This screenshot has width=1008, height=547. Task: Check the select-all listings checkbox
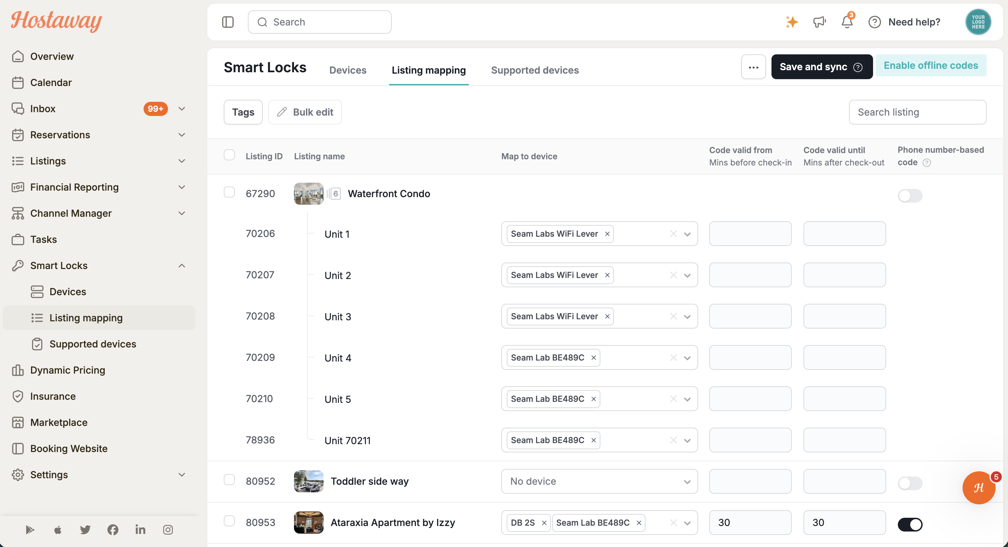pos(229,155)
